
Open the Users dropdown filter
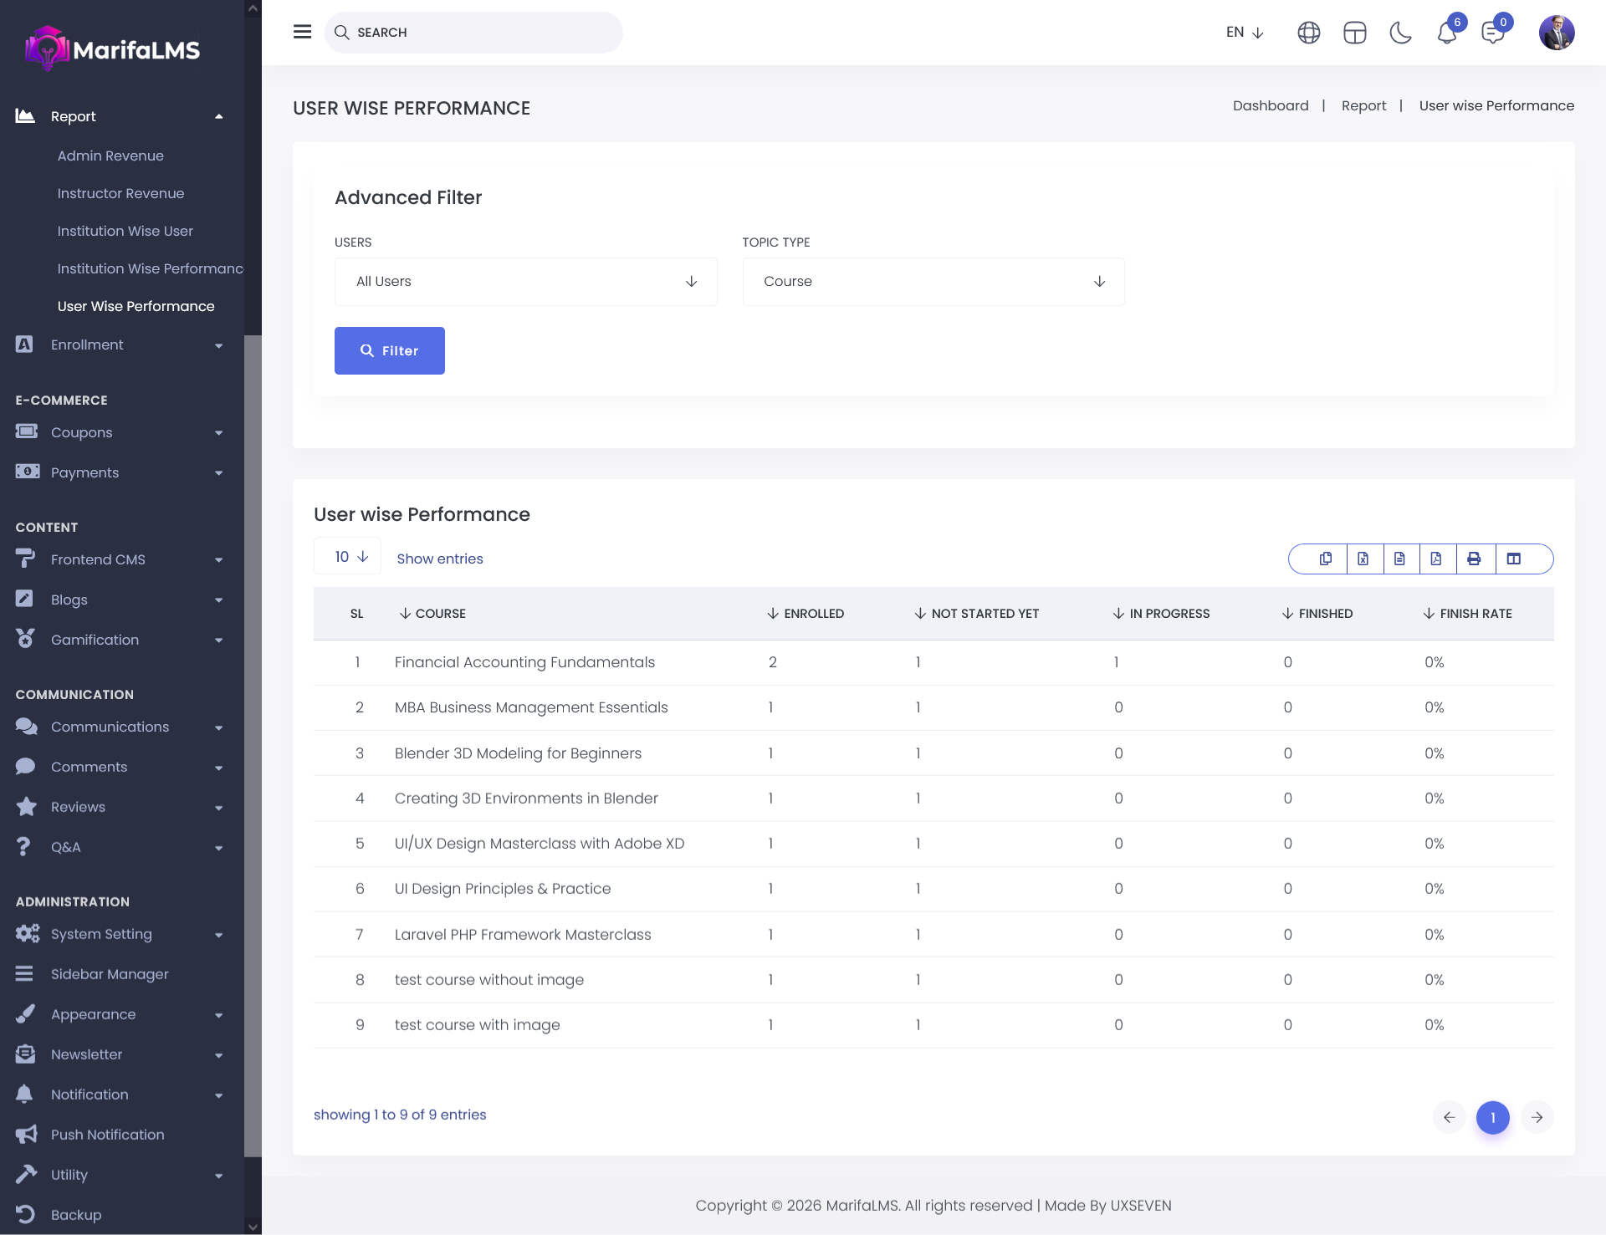(525, 282)
